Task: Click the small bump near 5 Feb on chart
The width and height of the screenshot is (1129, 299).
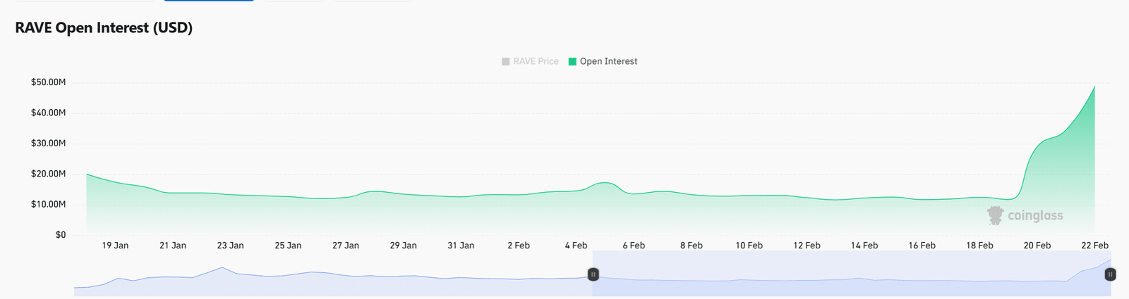Action: click(x=605, y=184)
